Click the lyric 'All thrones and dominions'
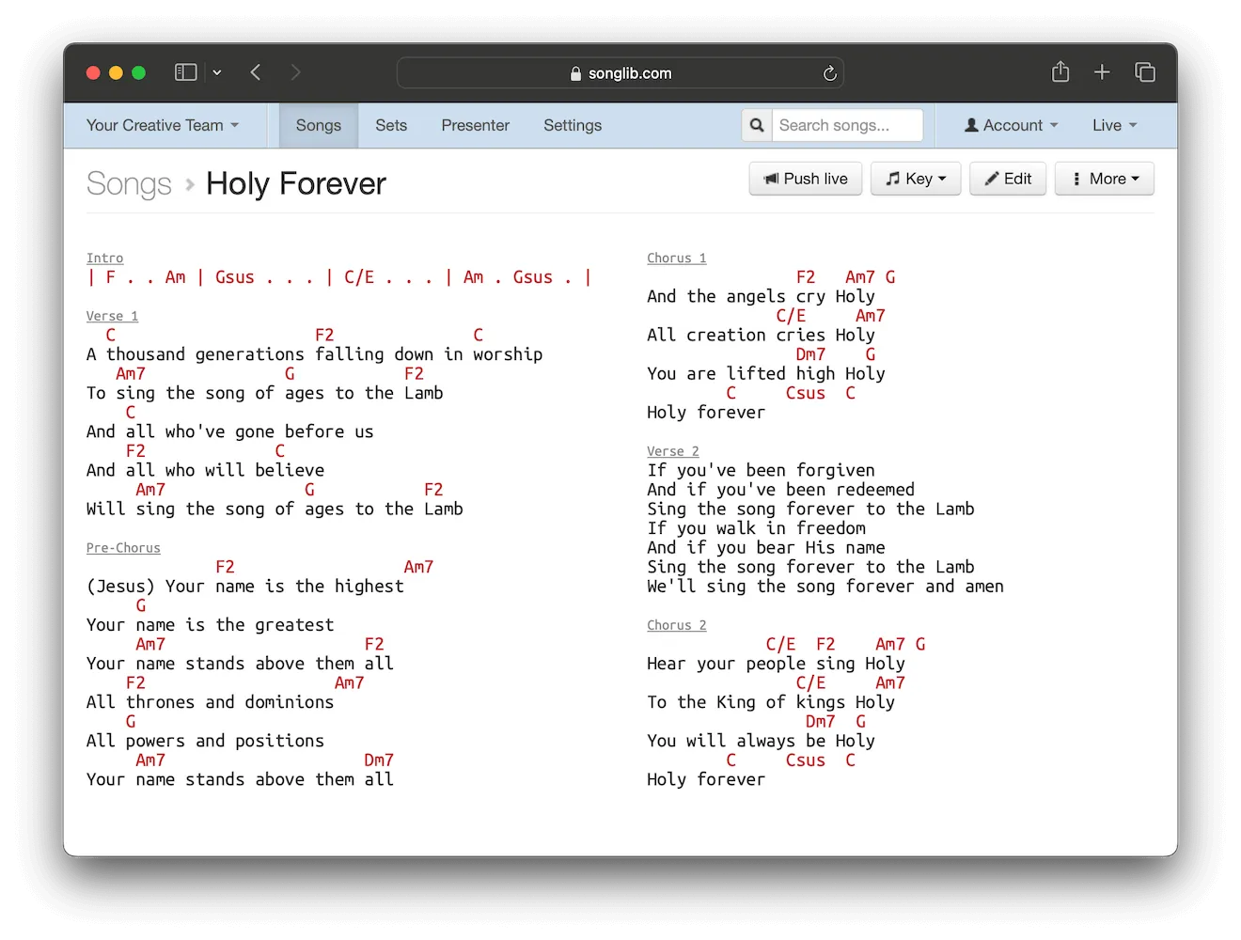 (x=210, y=702)
